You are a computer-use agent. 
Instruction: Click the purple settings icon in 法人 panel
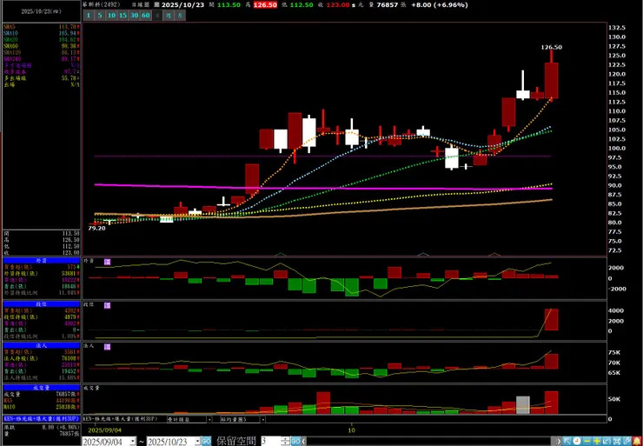pyautogui.click(x=107, y=347)
